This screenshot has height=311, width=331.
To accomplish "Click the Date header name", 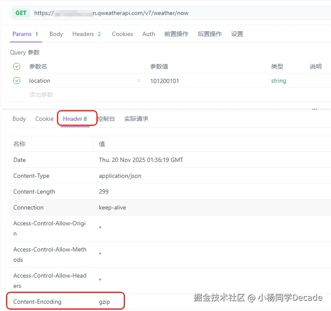I will pyautogui.click(x=19, y=160).
